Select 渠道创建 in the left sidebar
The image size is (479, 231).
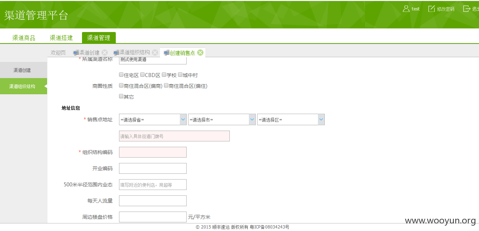tap(23, 70)
